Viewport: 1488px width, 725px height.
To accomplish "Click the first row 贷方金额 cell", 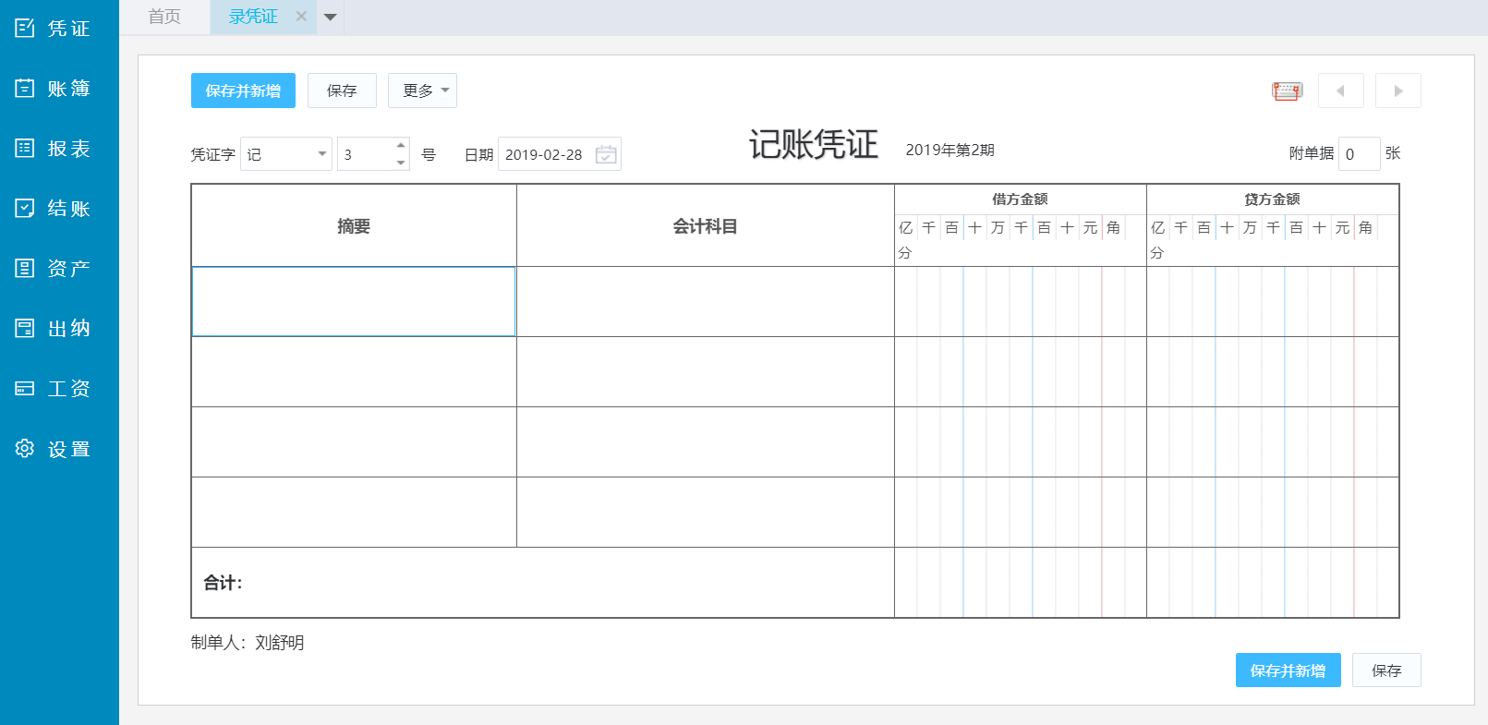I will point(1273,302).
